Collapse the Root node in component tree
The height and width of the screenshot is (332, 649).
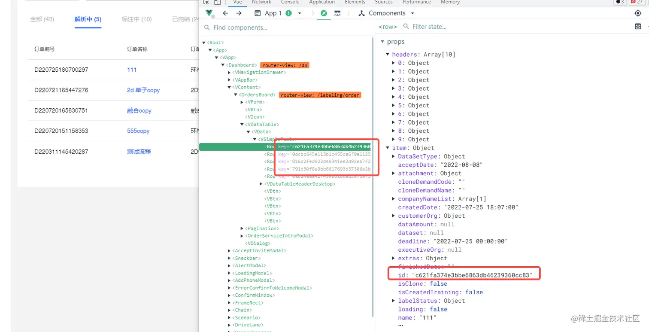pyautogui.click(x=204, y=43)
